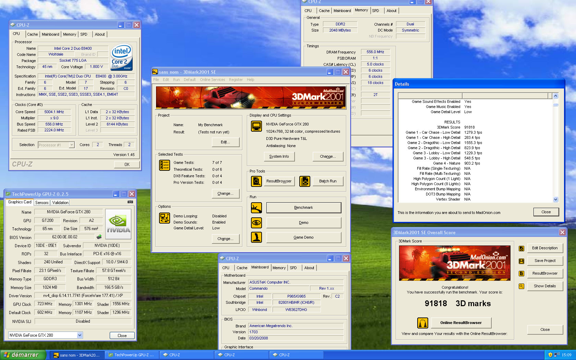This screenshot has height=360, width=576.
Task: Switch to Sensors tab in GPU-Z
Action: [42, 203]
